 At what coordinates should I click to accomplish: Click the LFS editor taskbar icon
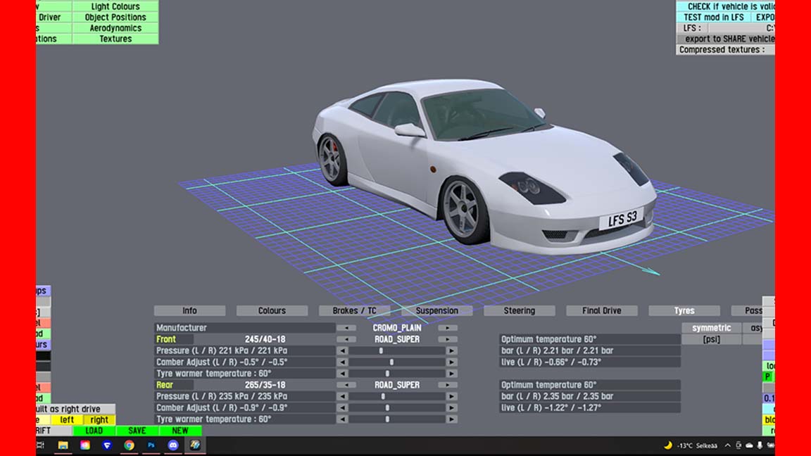(195, 445)
